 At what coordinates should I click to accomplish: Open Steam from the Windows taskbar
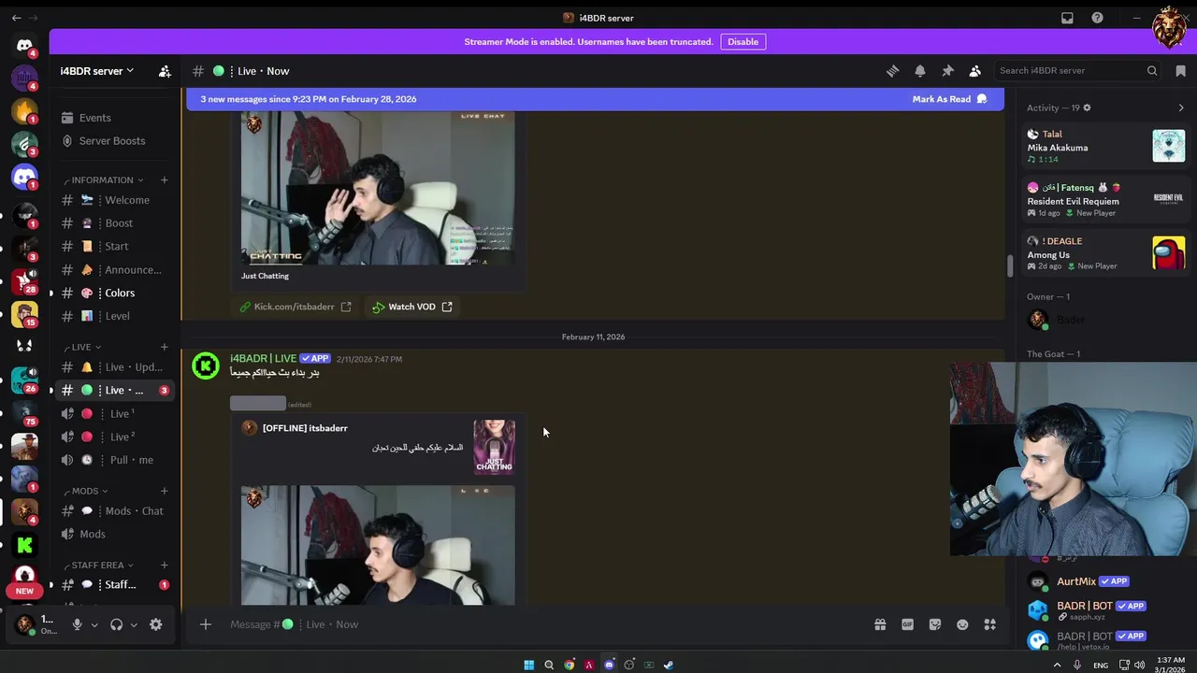tap(669, 665)
